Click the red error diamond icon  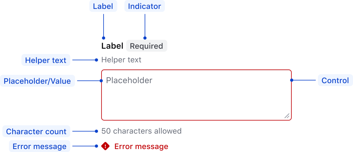pyautogui.click(x=105, y=146)
